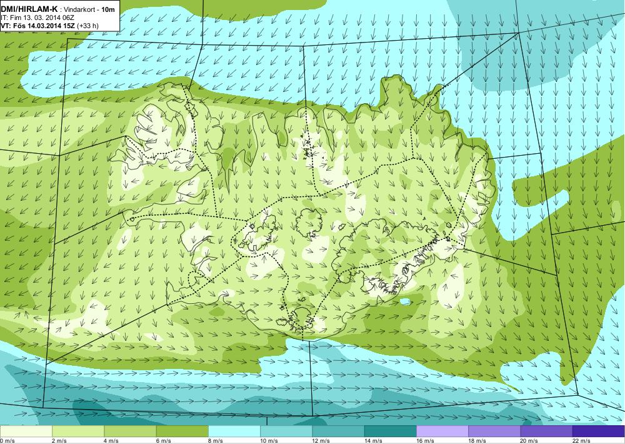
Task: Click the '(+33 h)' forecast offset text
Action: coord(87,26)
